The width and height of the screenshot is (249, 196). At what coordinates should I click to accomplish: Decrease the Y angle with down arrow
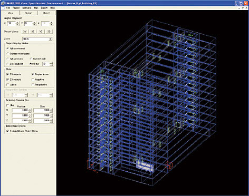tap(34, 25)
